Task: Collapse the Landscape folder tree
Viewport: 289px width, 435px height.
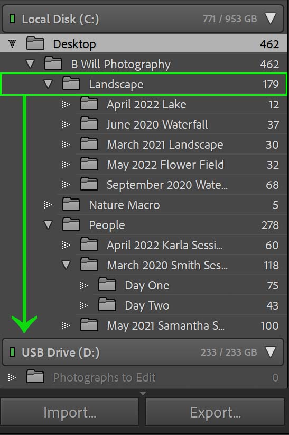Action: click(48, 84)
